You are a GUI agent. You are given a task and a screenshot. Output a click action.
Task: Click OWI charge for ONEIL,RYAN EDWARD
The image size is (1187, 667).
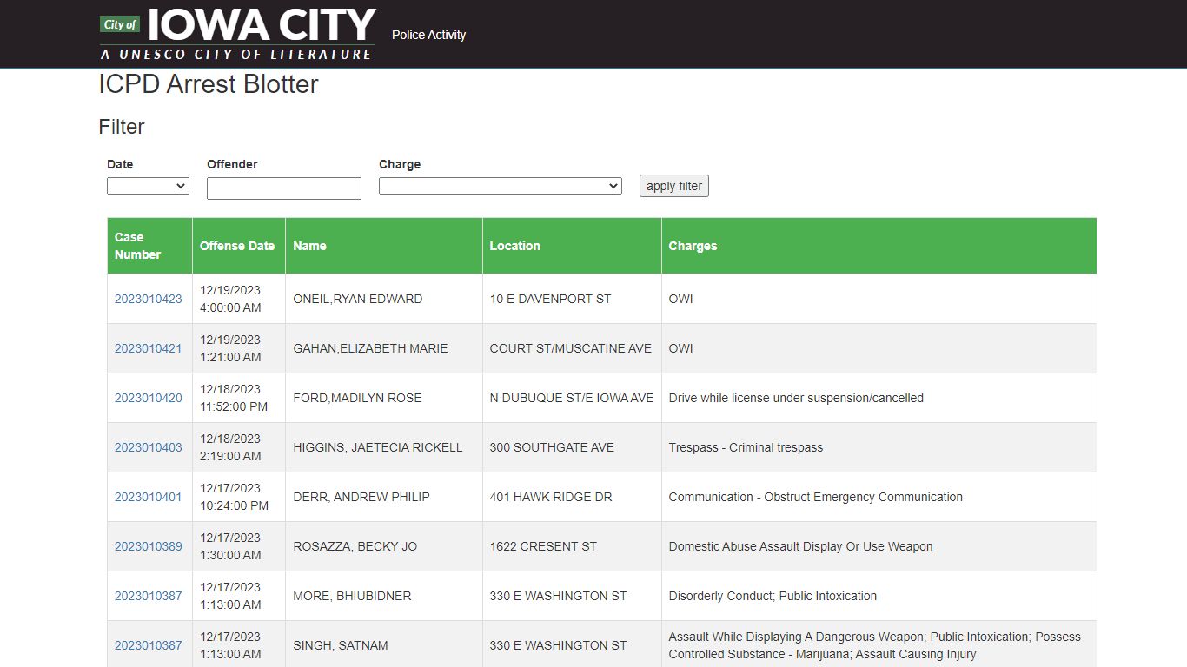[x=681, y=299]
